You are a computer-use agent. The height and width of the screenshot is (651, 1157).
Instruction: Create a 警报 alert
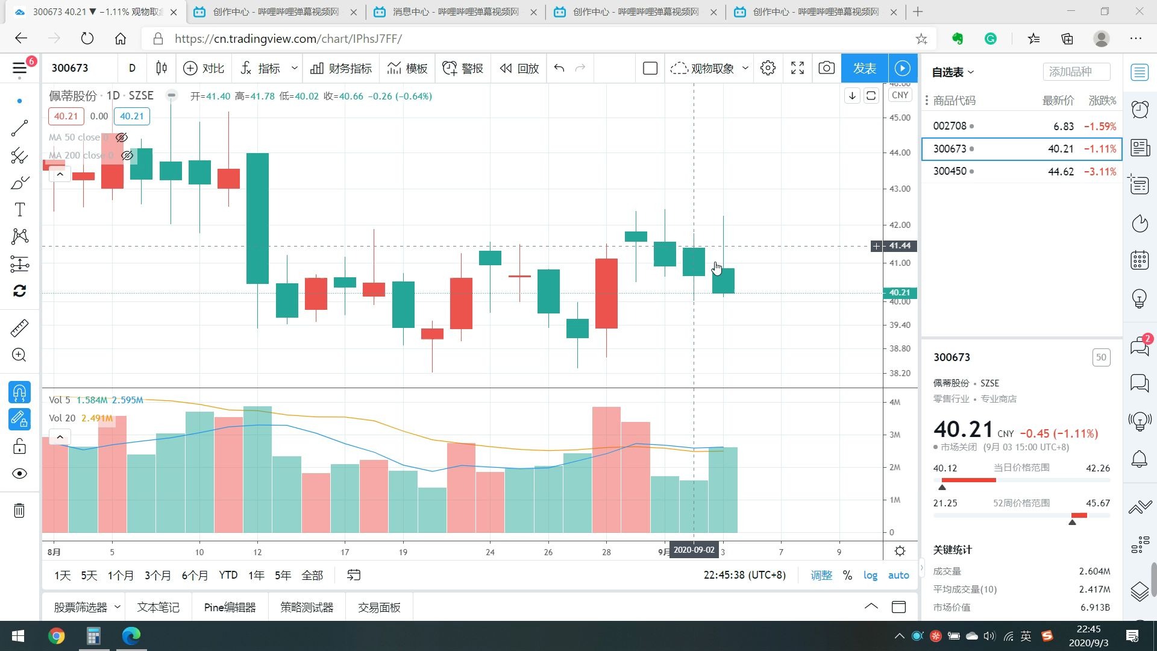(463, 68)
